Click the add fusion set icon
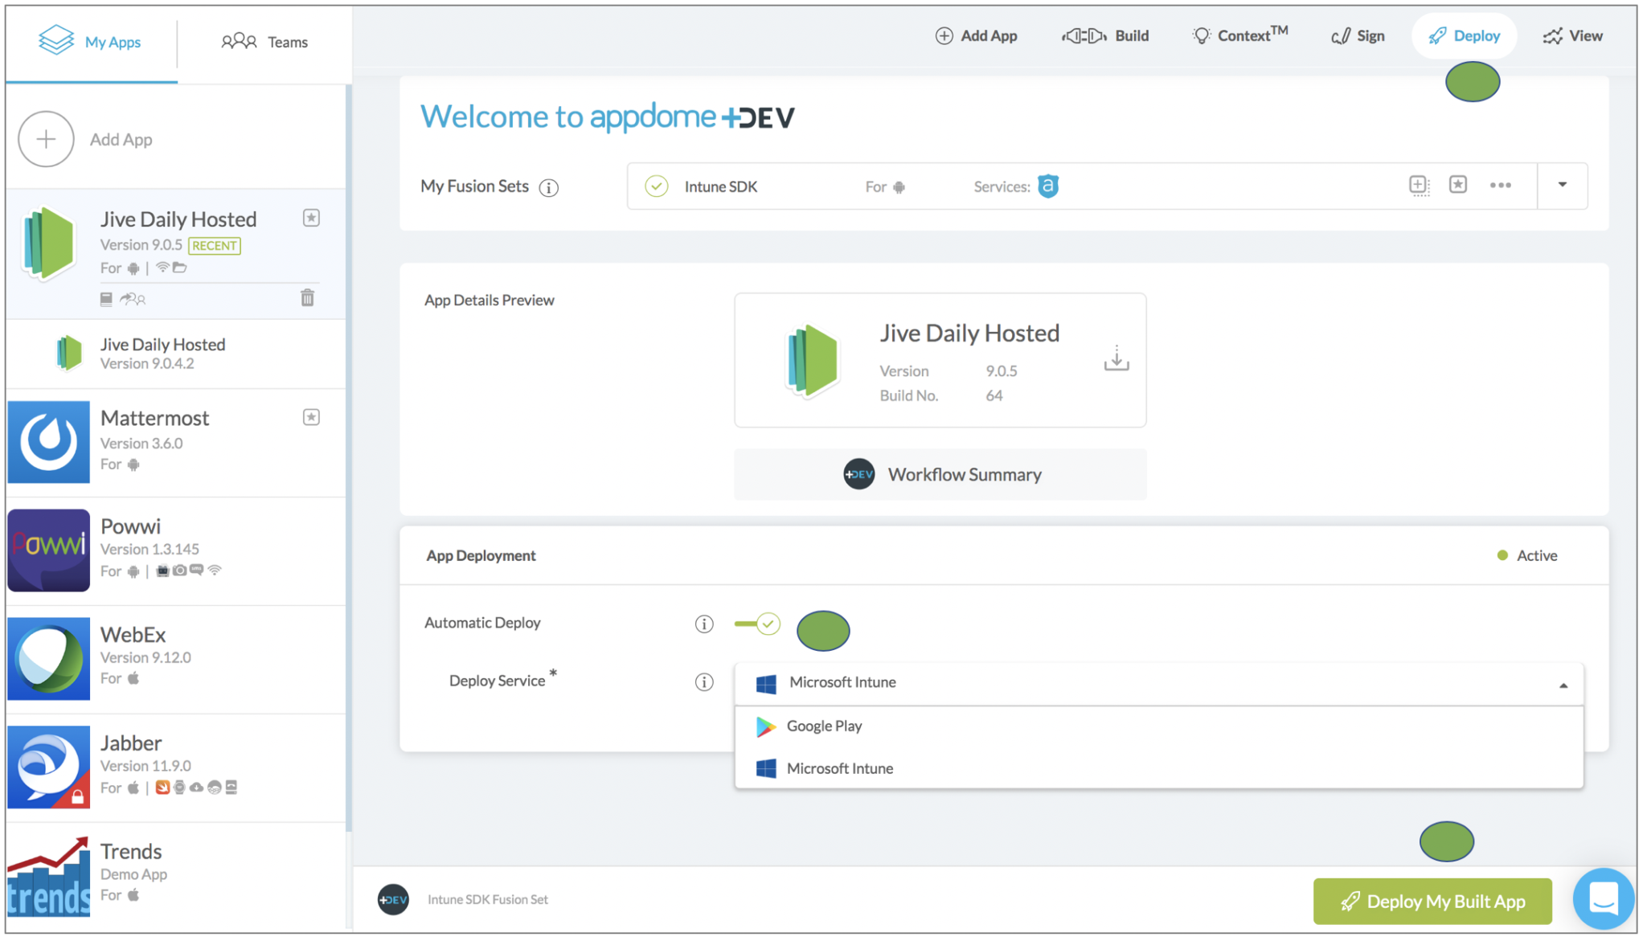The width and height of the screenshot is (1647, 937). tap(1419, 186)
